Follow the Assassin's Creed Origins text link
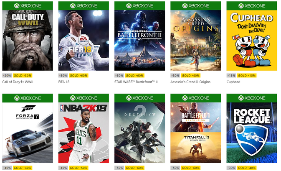Image resolution: width=281 pixels, height=171 pixels. pos(190,82)
